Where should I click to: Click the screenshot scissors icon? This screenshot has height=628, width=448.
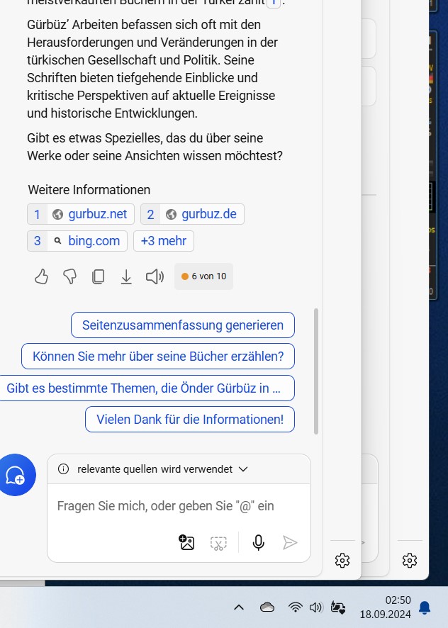218,543
